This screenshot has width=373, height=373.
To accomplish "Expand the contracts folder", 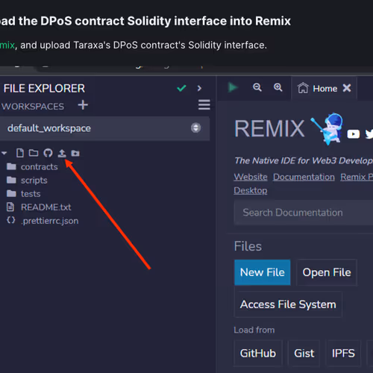I will (32, 166).
